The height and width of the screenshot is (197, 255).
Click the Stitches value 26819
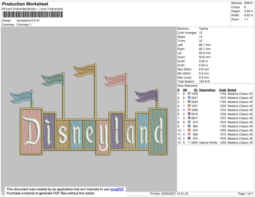point(248,3)
